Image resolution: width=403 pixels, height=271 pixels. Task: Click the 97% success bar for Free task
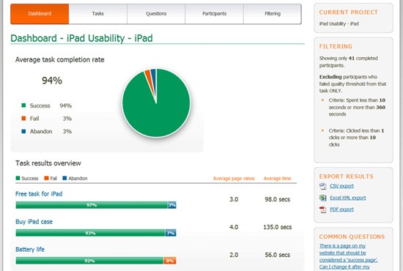pos(92,205)
